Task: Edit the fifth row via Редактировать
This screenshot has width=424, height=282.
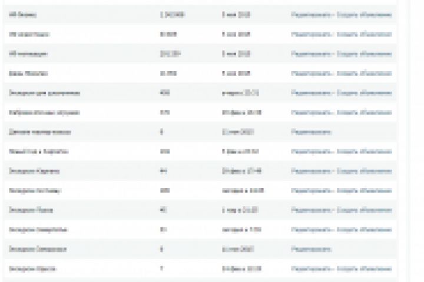Action: click(312, 93)
